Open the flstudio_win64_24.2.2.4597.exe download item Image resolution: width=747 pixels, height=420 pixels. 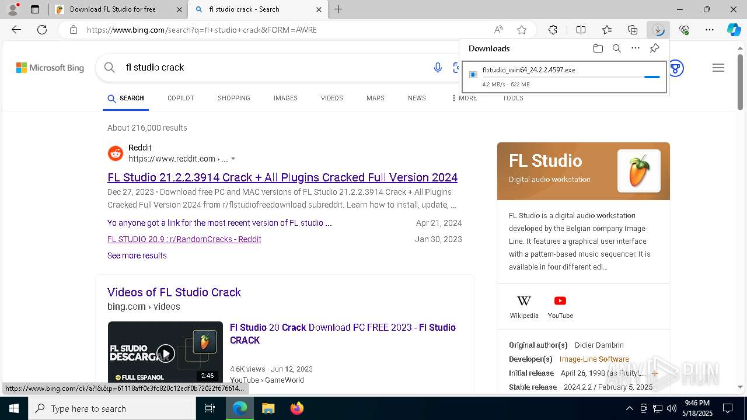pyautogui.click(x=564, y=77)
